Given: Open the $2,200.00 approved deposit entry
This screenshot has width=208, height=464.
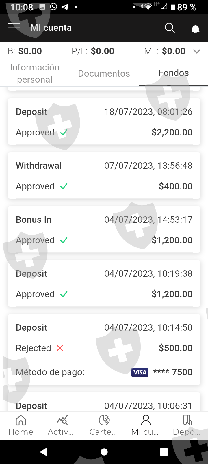Looking at the screenshot, I should [104, 122].
